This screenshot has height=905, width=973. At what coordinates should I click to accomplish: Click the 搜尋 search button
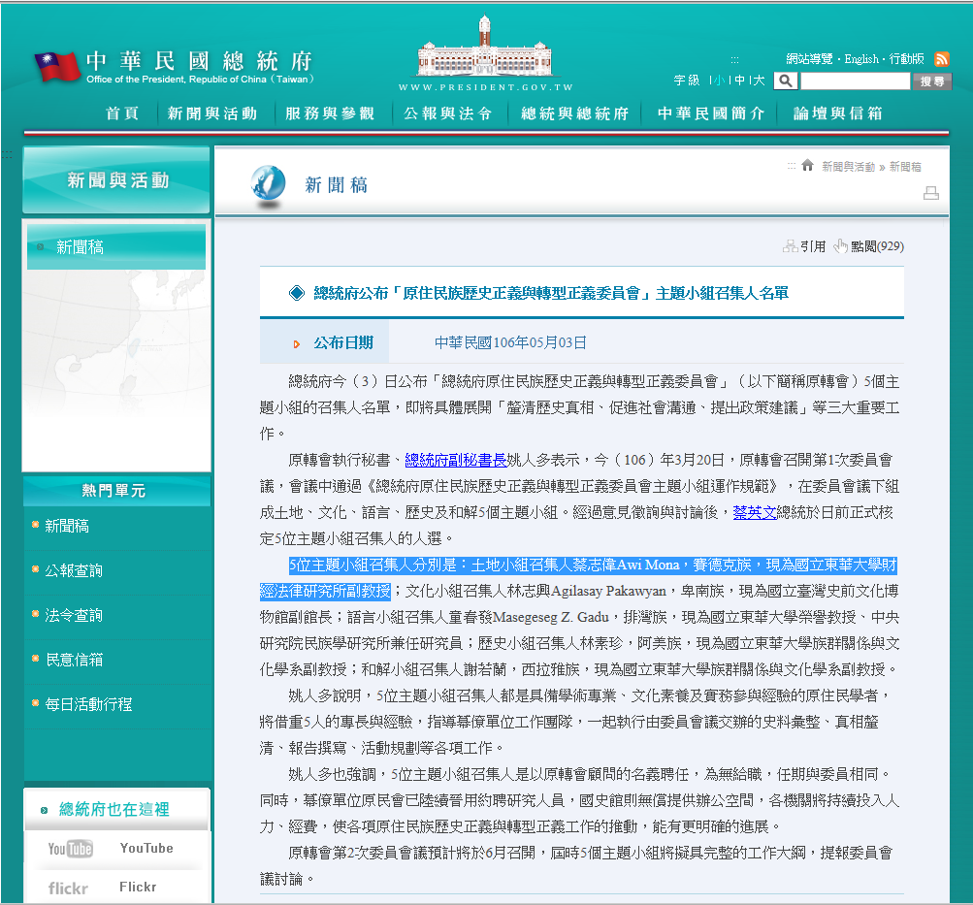932,81
